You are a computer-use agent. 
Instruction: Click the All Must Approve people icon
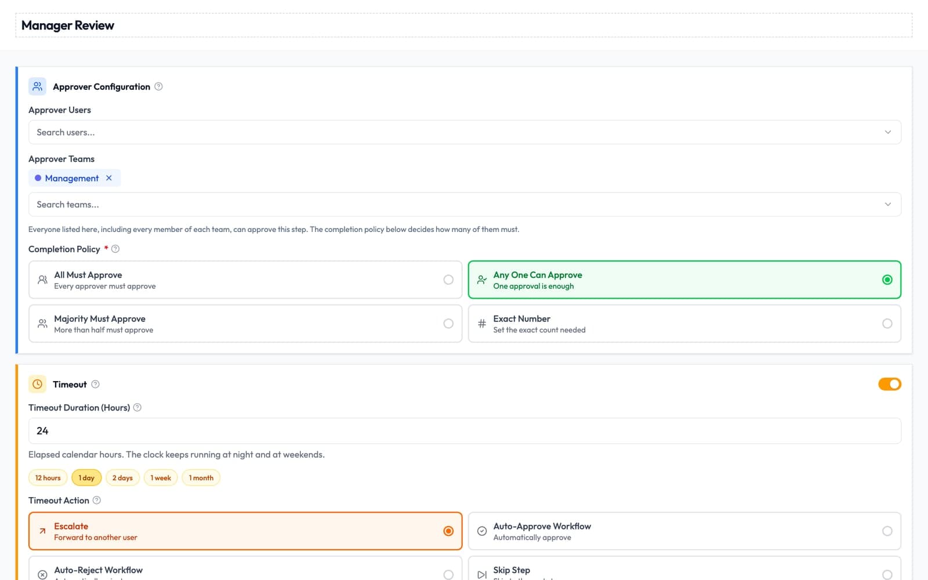point(42,280)
